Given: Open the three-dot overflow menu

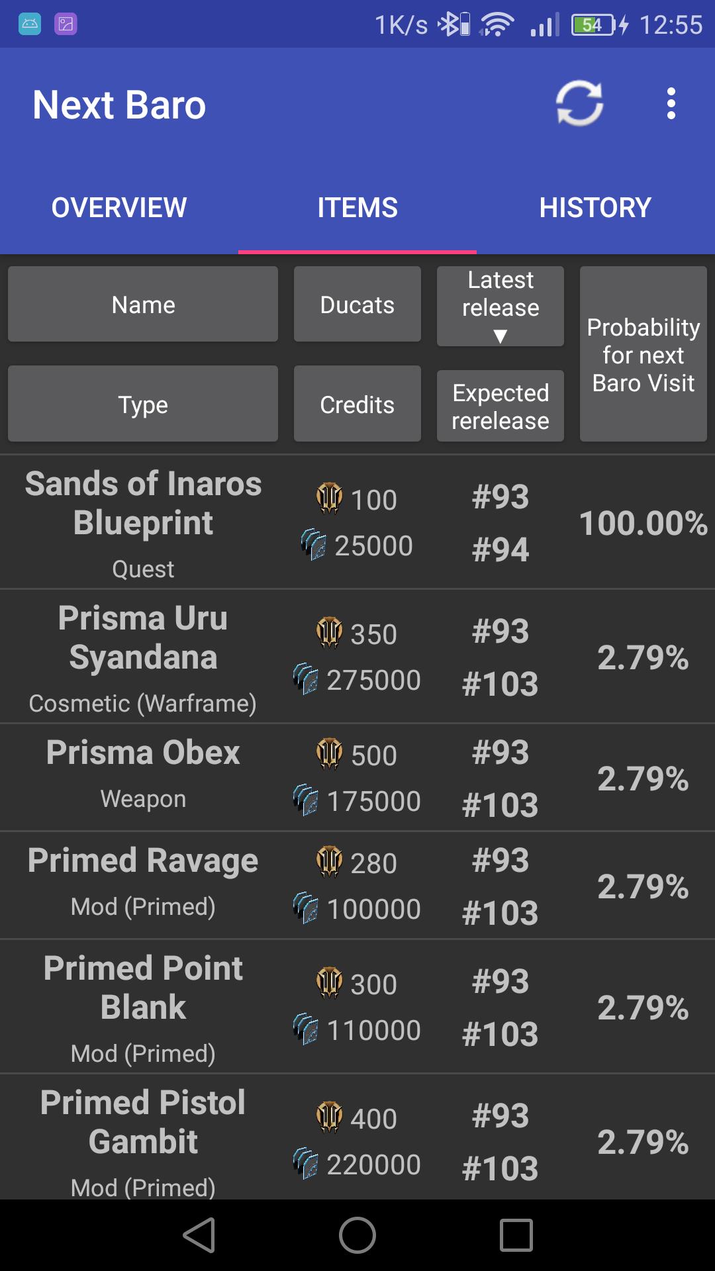Looking at the screenshot, I should pos(671,103).
